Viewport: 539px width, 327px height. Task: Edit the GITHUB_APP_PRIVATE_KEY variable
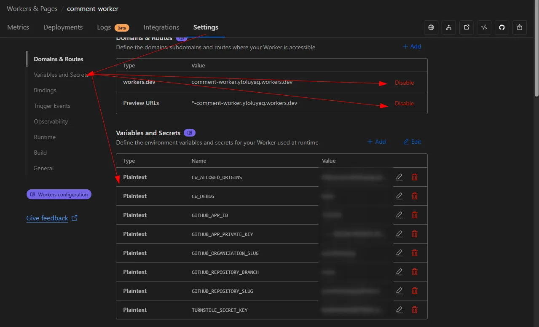(400, 234)
